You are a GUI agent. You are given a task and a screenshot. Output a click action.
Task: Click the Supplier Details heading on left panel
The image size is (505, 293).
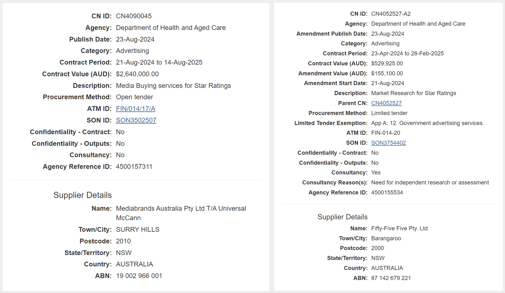(82, 195)
